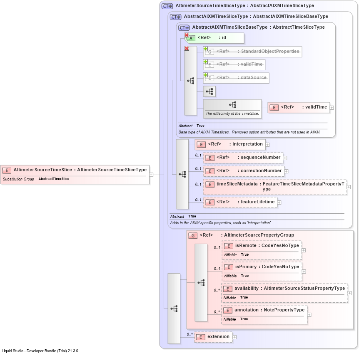
Task: Select 'isRemote : CodeYesNoType' label
Action: (267, 246)
